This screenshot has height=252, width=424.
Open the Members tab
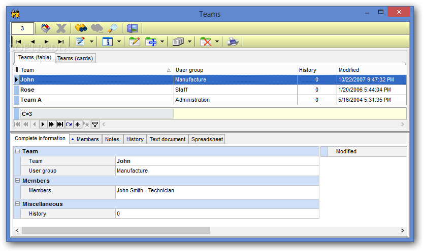85,139
